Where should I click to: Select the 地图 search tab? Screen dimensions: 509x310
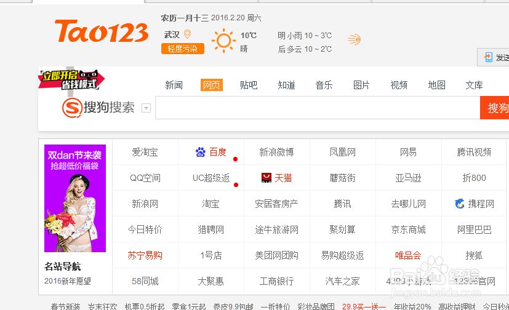point(436,85)
